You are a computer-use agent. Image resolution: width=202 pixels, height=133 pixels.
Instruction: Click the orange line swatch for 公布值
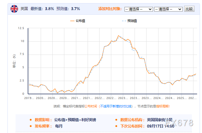click(72, 21)
